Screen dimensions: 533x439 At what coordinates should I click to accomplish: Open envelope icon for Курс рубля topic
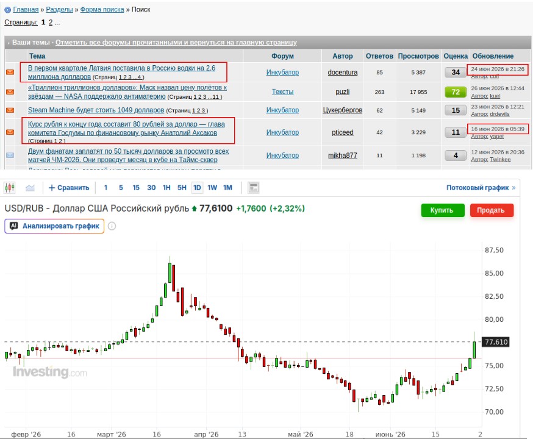[x=10, y=132]
